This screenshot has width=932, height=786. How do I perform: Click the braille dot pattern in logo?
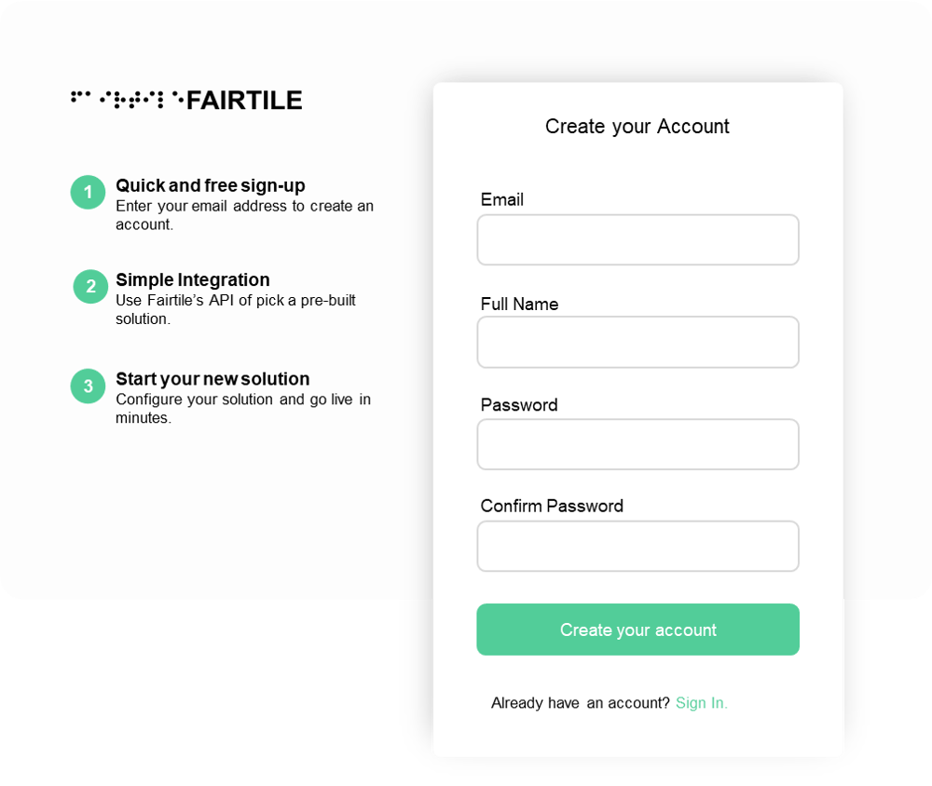pos(127,100)
